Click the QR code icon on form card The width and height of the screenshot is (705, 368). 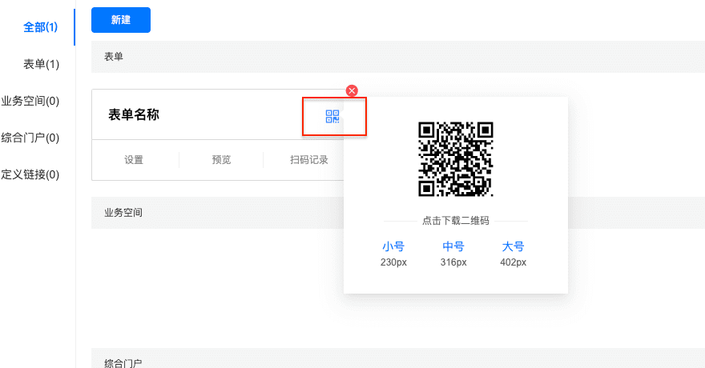[332, 117]
